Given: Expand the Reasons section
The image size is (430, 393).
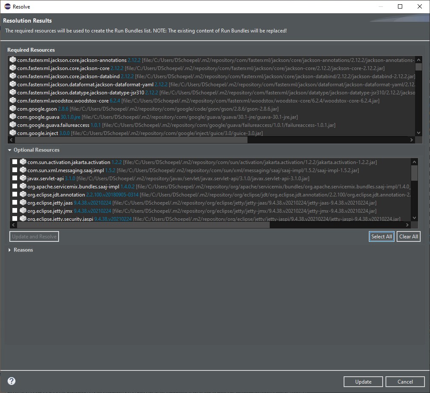Looking at the screenshot, I should coord(10,250).
